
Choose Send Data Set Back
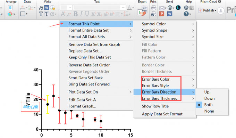(x=85, y=78)
